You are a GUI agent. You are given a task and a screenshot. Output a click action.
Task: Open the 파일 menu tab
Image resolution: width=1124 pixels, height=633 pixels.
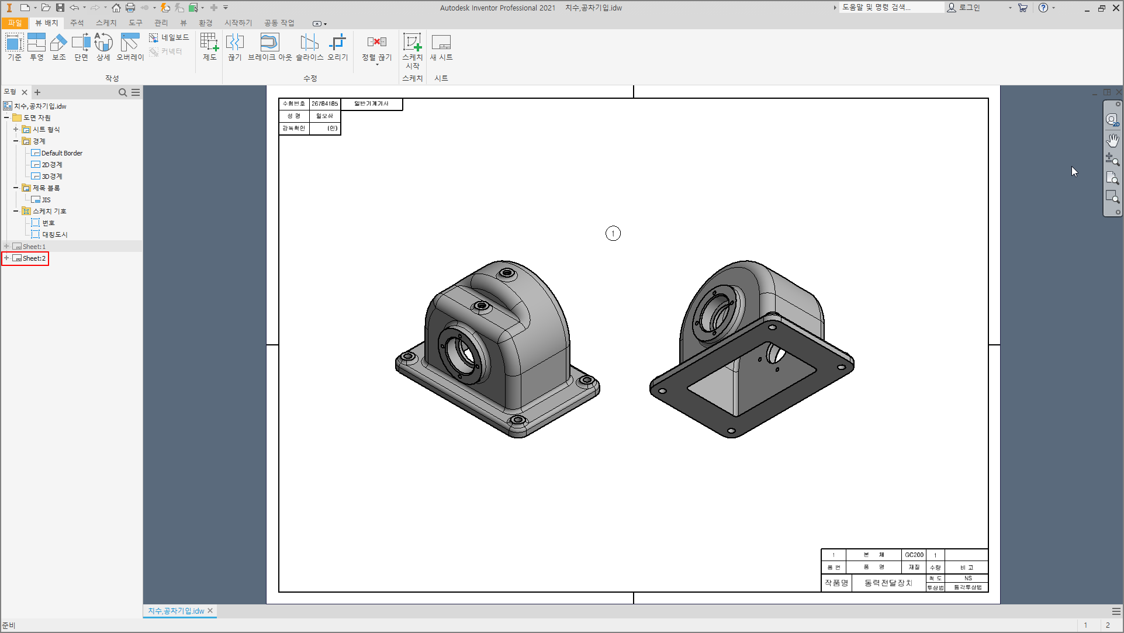pyautogui.click(x=15, y=23)
